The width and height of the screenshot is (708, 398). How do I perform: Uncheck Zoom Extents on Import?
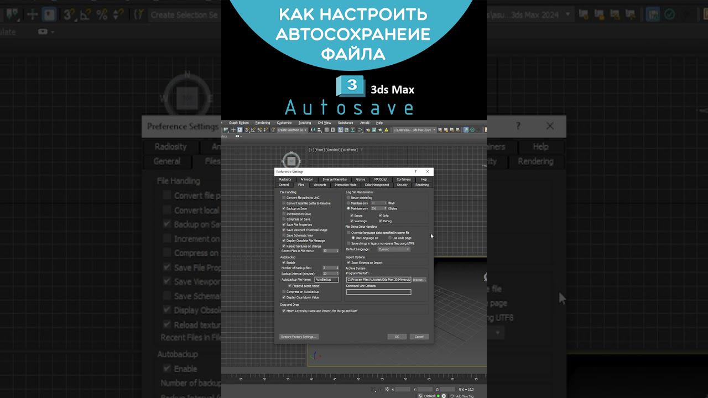[348, 263]
